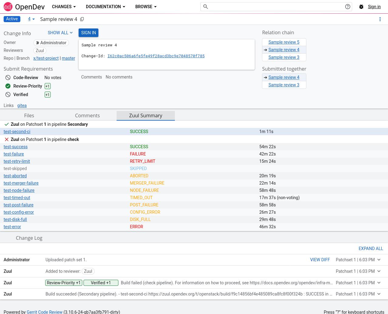Open the test-node-failure job link
388x314 pixels.
(x=19, y=190)
